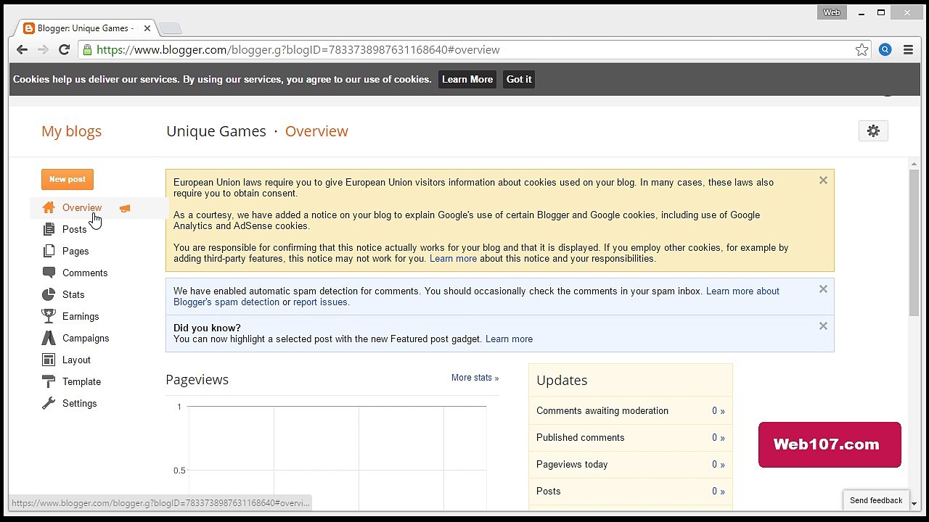Click the browser forward arrow
929x522 pixels.
pos(43,50)
